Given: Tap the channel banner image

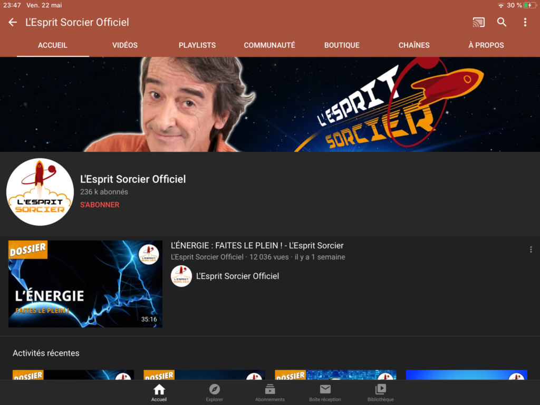Looking at the screenshot, I should pyautogui.click(x=270, y=104).
